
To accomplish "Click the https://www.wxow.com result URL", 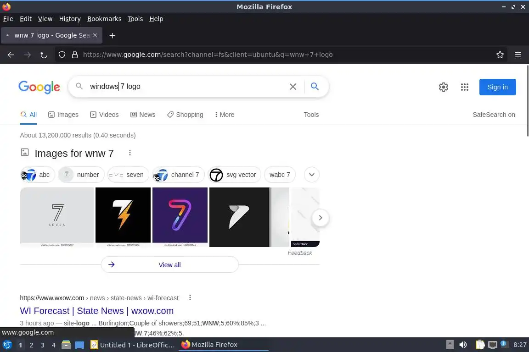I will (x=52, y=298).
